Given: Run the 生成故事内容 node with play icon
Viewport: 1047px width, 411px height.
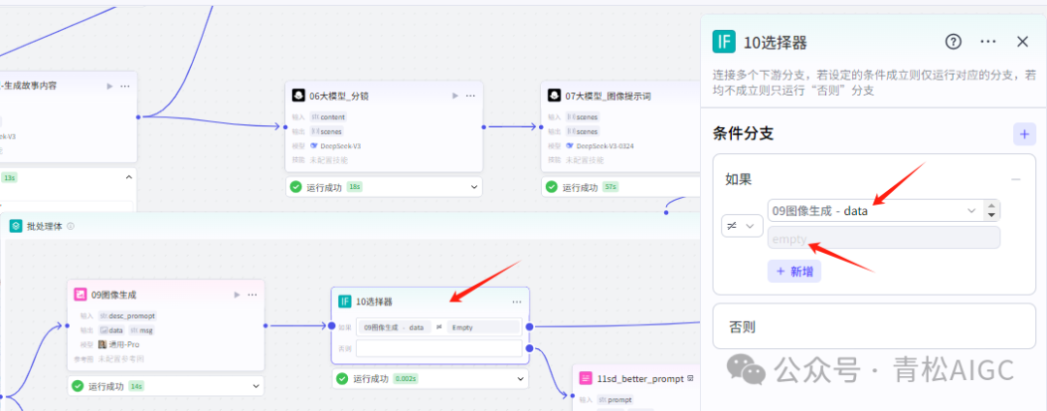Looking at the screenshot, I should click(111, 86).
